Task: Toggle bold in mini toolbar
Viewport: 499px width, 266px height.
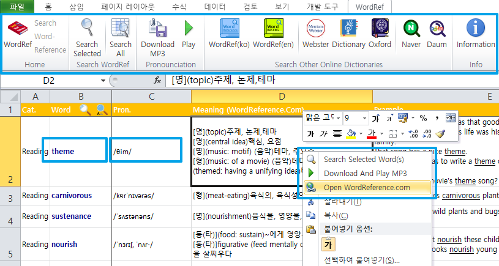Action: [310, 134]
